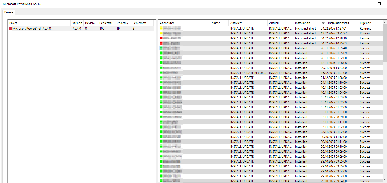Viewport: 387px width, 183px height.
Task: Click the yellow status icon in the 13.02.2026 row
Action: point(161,33)
